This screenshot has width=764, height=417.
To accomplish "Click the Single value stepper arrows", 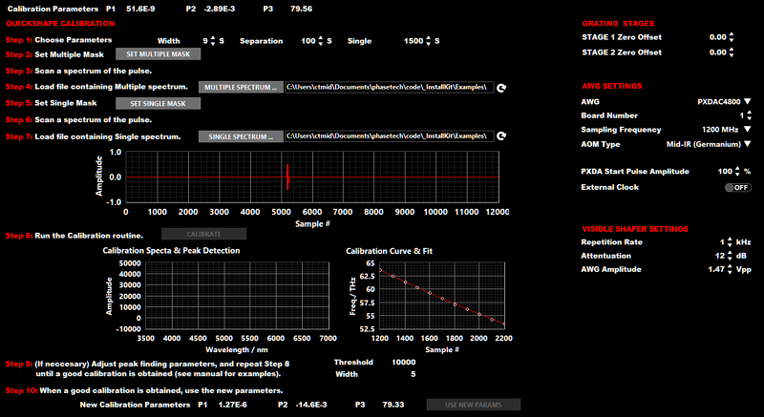I will (x=429, y=41).
